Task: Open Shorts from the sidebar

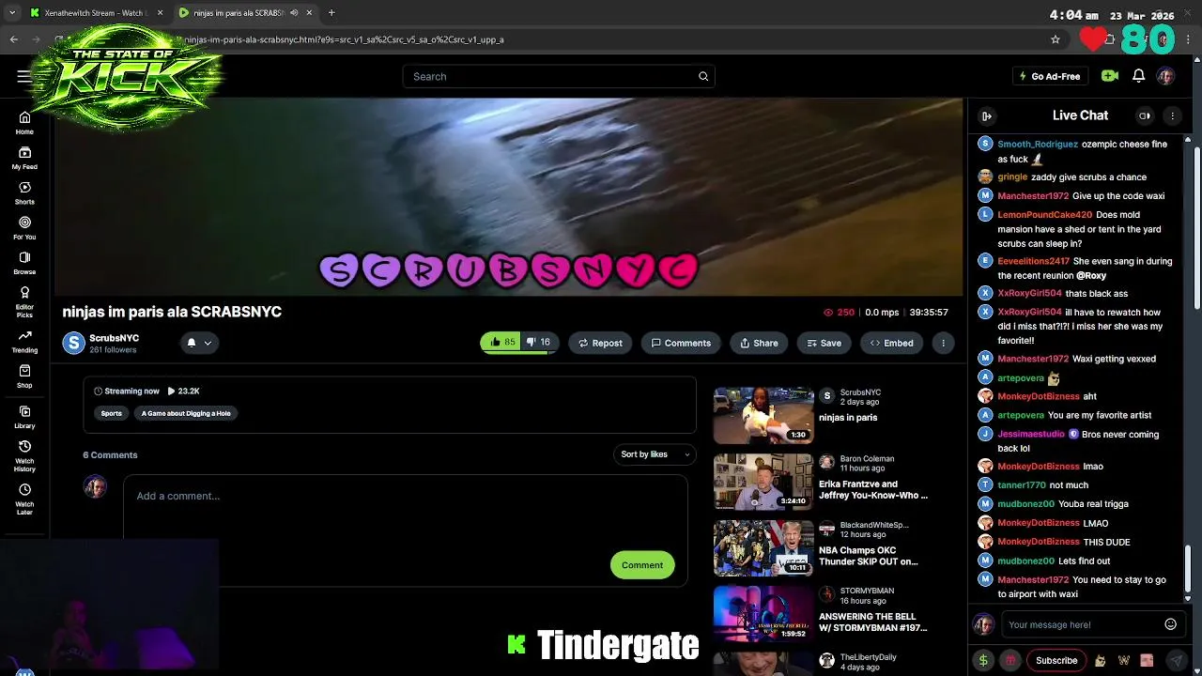Action: 24,192
